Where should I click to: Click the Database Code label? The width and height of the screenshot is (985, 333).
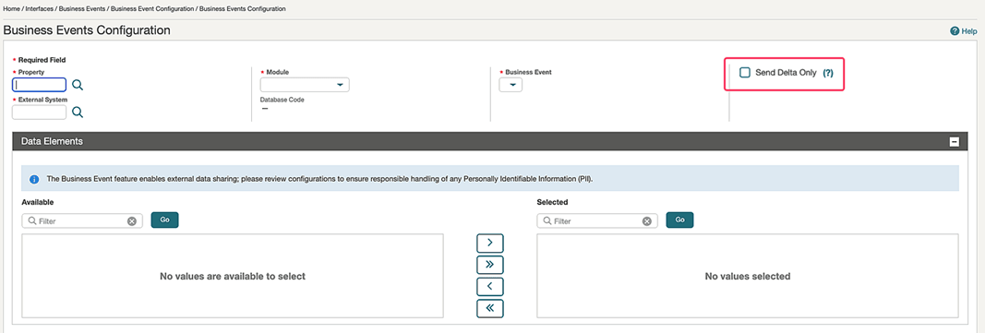(x=282, y=99)
